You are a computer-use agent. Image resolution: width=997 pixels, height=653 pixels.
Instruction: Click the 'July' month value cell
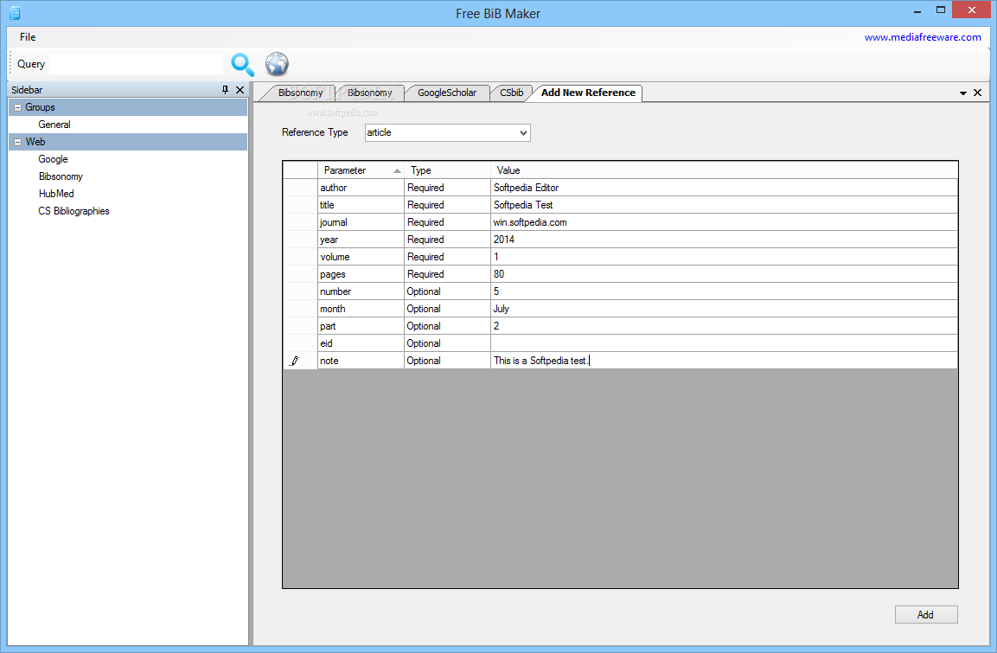click(x=725, y=309)
